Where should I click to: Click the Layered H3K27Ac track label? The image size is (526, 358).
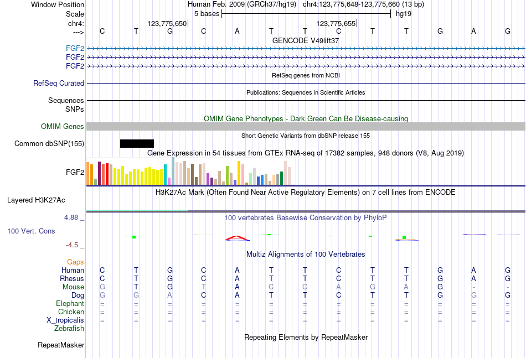[x=36, y=200]
